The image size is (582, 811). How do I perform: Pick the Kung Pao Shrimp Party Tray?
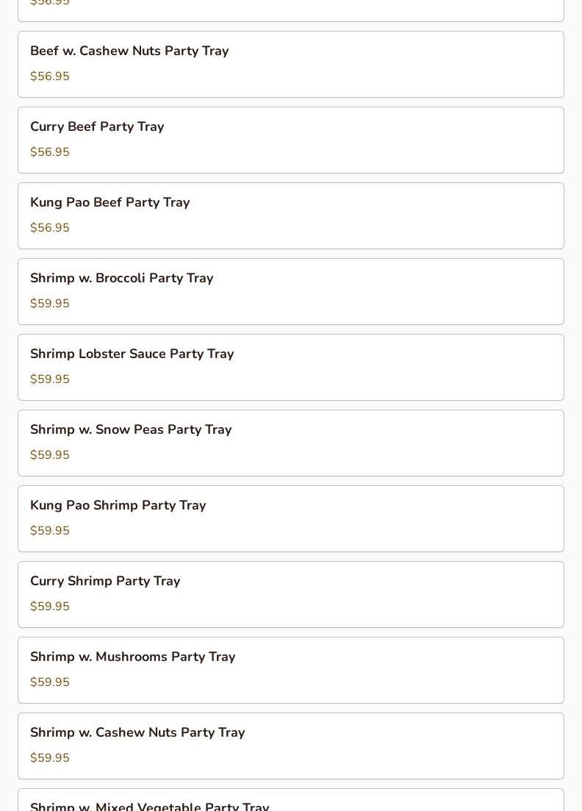(x=118, y=506)
